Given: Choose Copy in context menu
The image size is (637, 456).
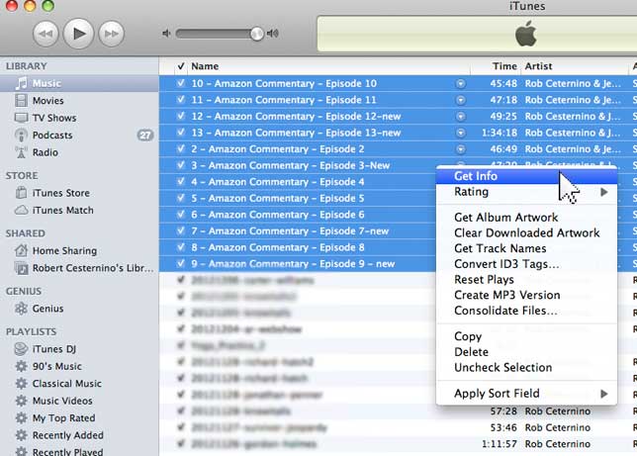Looking at the screenshot, I should [526, 336].
